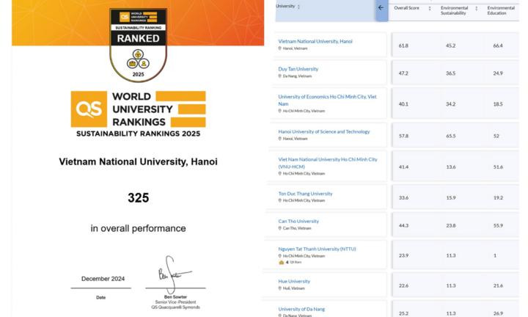Select environmental sustainability value 15.9
Viewport: 528px width, 317px height.
click(x=450, y=198)
